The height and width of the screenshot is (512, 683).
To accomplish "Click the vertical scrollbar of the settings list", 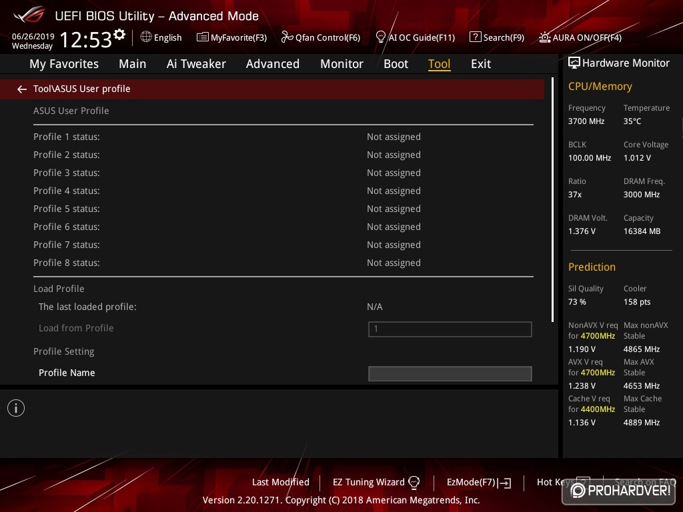I will coord(552,200).
